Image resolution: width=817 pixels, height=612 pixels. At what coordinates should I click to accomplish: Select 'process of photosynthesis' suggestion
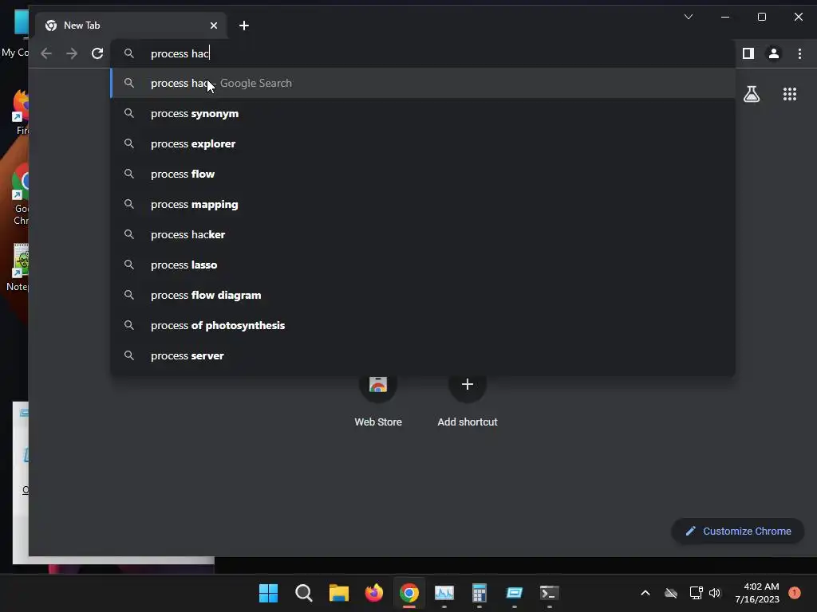[x=423, y=325]
